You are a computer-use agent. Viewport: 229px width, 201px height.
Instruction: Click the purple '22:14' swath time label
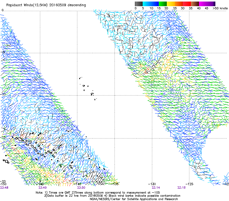point(156,188)
